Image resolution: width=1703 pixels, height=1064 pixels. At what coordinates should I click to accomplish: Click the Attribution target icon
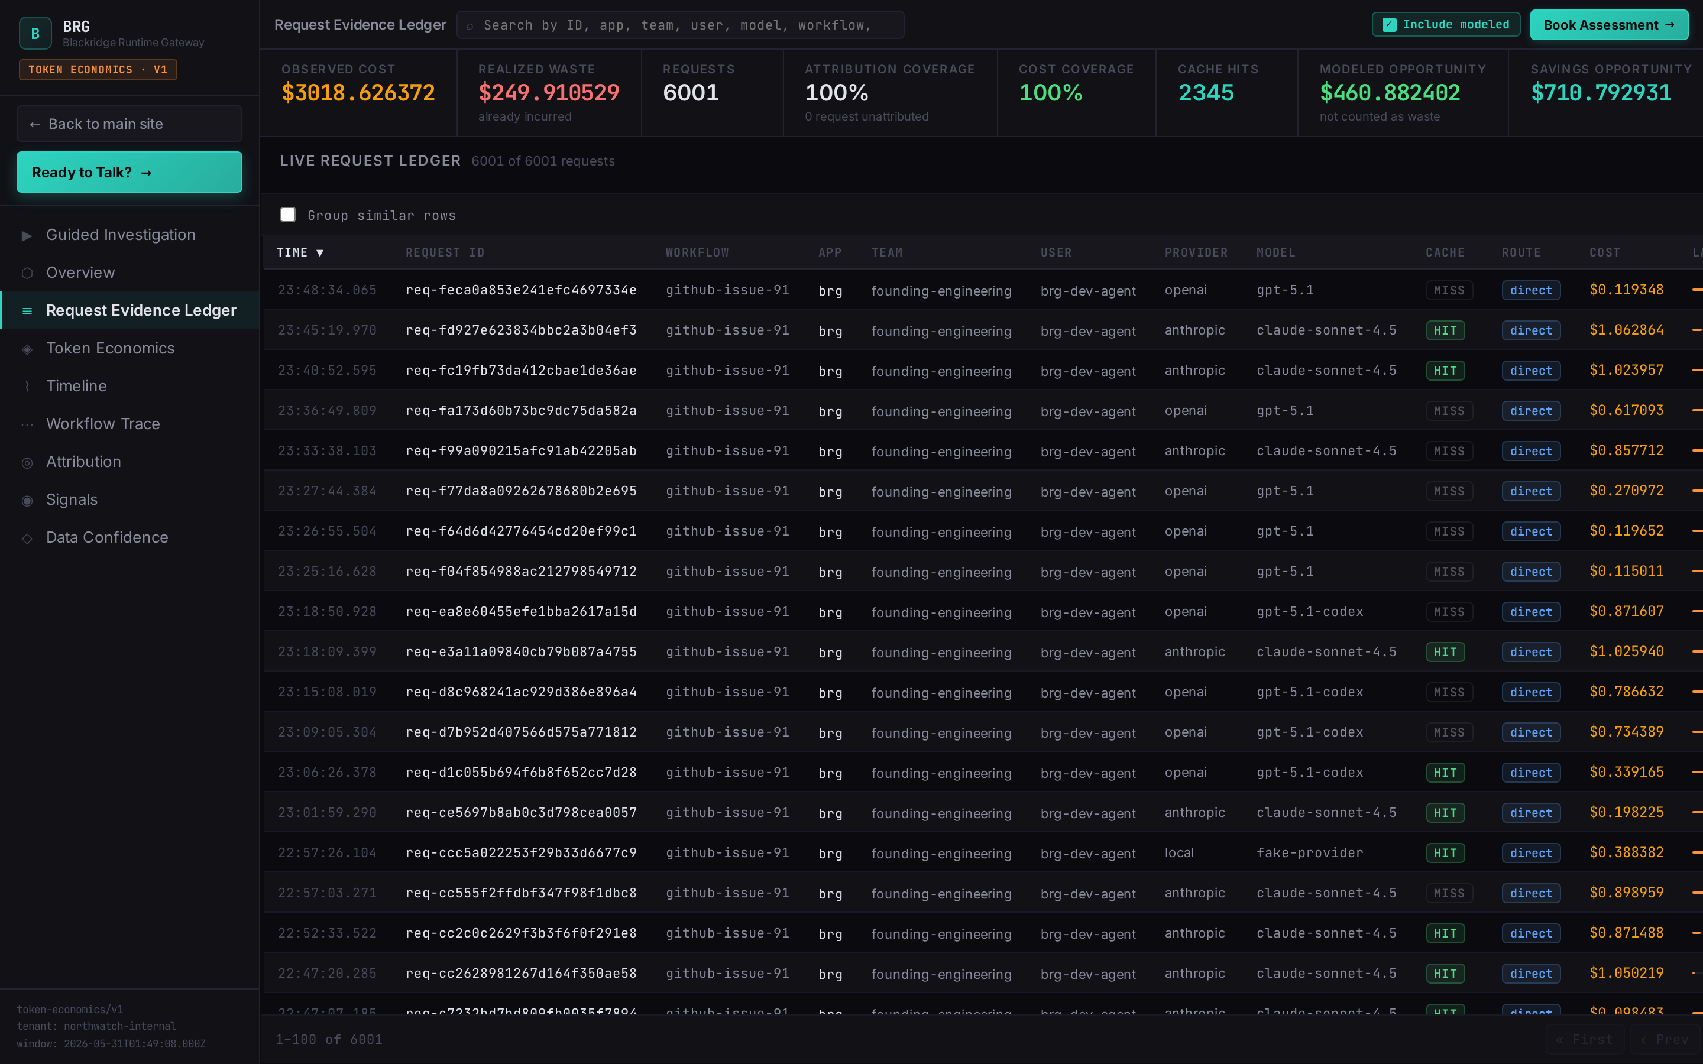pyautogui.click(x=27, y=462)
